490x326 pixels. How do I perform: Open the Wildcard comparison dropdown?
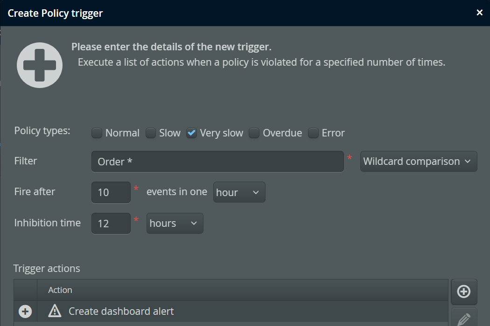pos(418,162)
